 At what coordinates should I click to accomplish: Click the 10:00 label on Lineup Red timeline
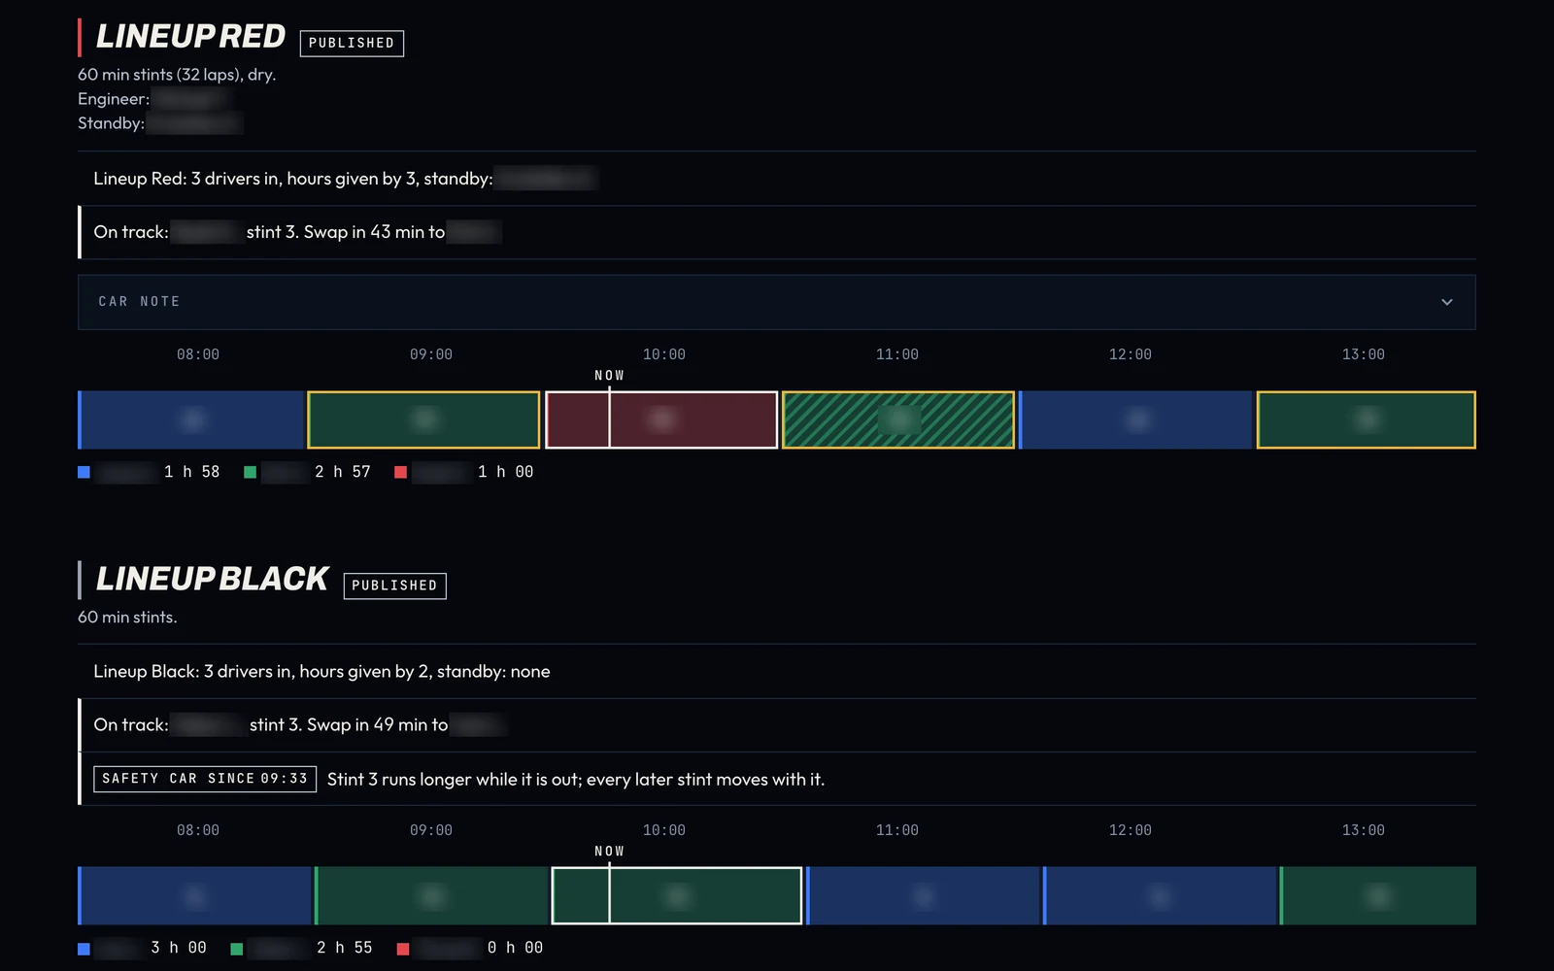[x=664, y=354]
